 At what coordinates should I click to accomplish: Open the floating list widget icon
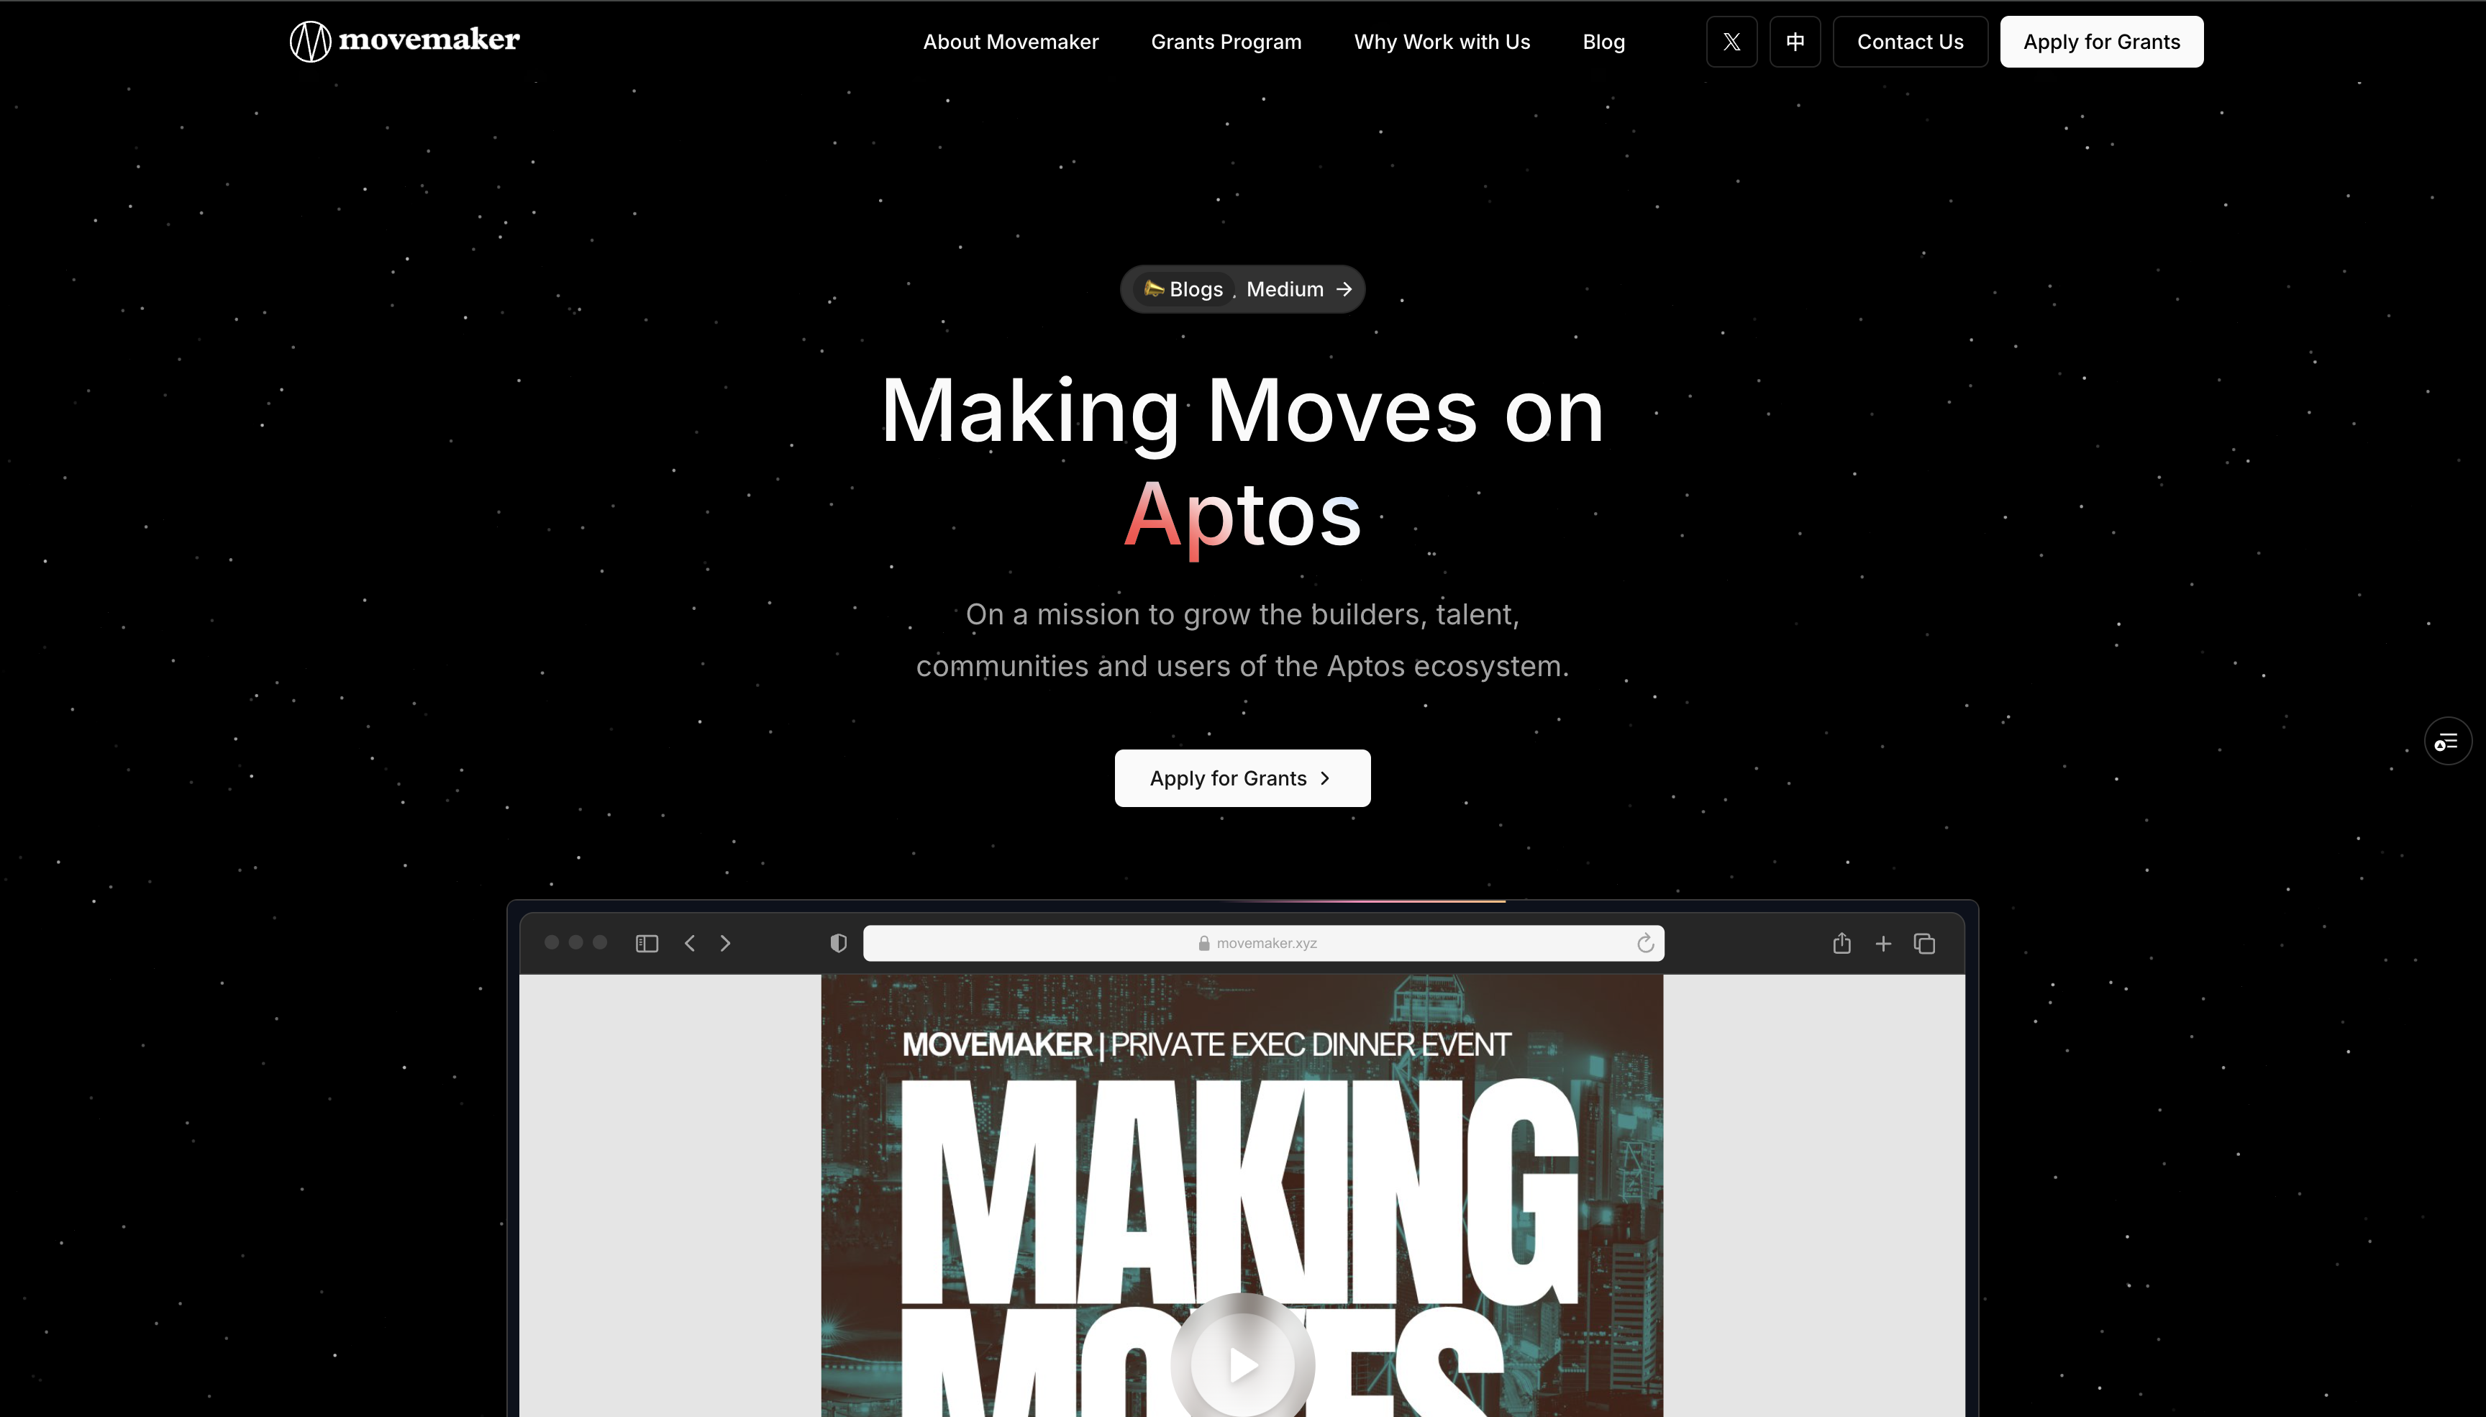pos(2447,742)
